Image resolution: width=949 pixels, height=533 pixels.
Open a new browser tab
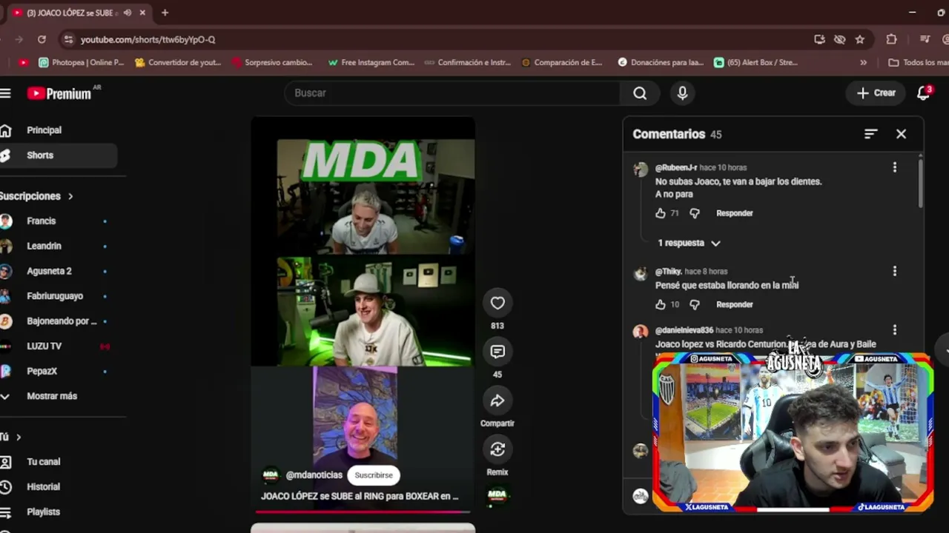165,13
